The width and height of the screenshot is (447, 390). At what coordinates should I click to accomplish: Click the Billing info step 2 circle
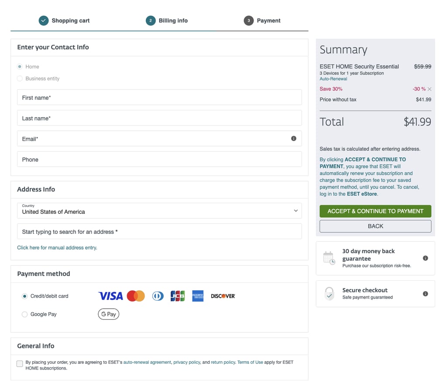tap(151, 21)
